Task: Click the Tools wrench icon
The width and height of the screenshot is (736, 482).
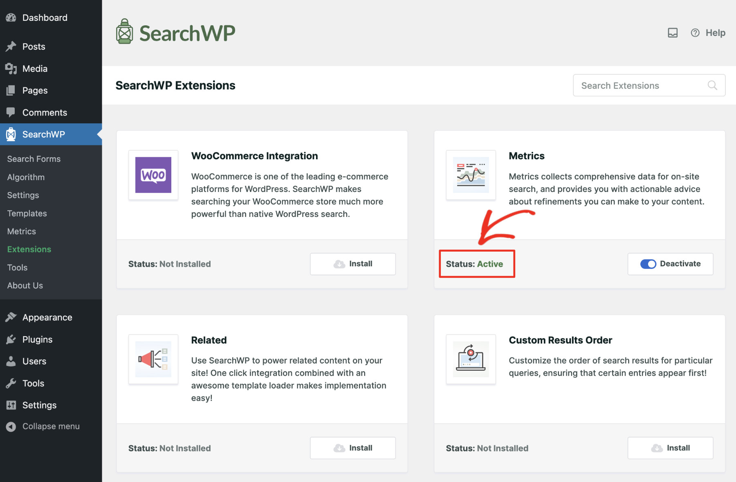Action: click(x=11, y=383)
